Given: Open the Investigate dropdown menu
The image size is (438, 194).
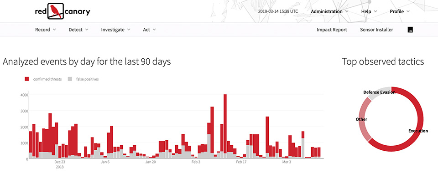Looking at the screenshot, I should tap(115, 30).
